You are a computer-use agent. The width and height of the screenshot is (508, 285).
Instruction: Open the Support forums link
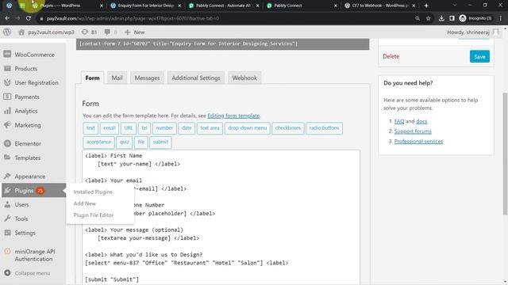coord(413,131)
